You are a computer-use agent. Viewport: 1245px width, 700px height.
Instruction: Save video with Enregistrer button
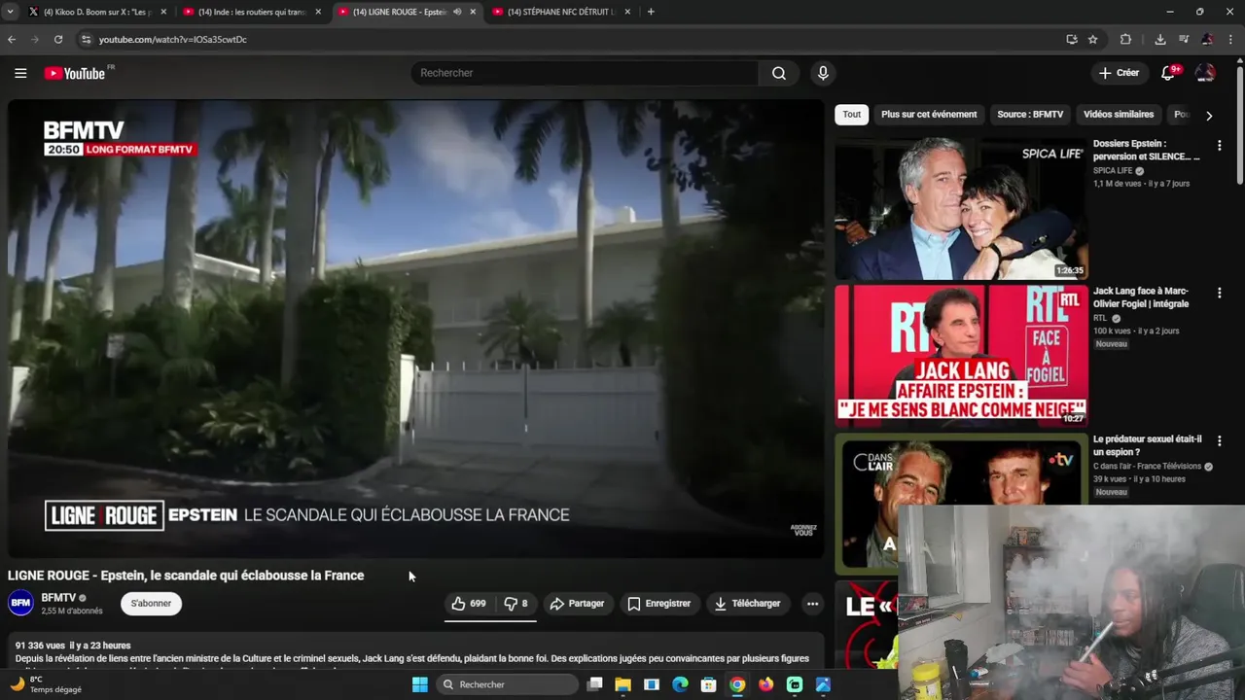(x=658, y=604)
